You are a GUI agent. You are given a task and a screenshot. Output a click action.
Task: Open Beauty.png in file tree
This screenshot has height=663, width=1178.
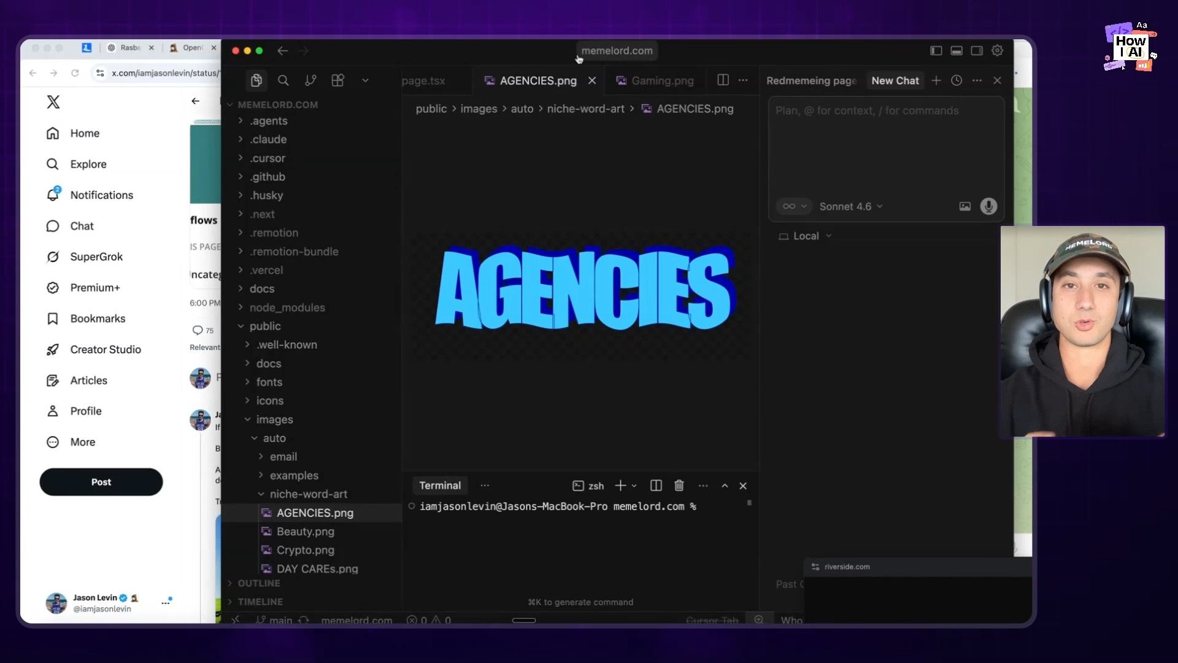tap(311, 532)
